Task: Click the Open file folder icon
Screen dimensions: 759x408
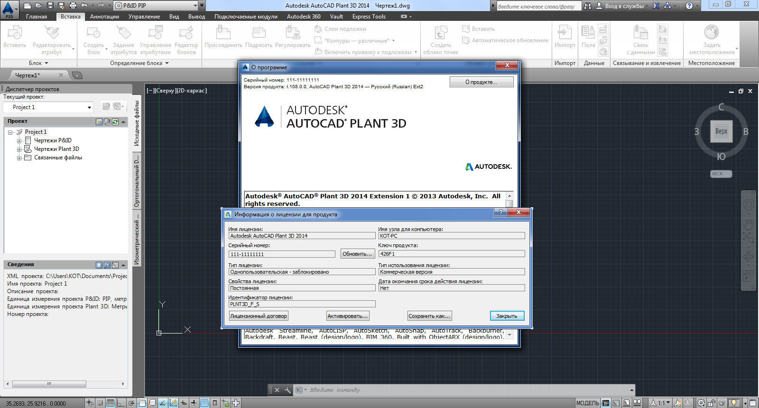Action: pyautogui.click(x=38, y=6)
